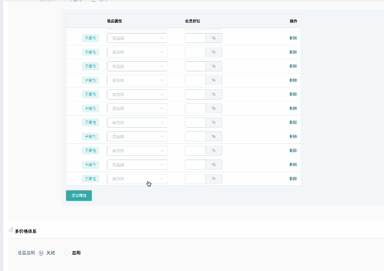Open the 请选择 dropdown in the last attribute row
Image resolution: width=384 pixels, height=271 pixels.
tap(137, 179)
